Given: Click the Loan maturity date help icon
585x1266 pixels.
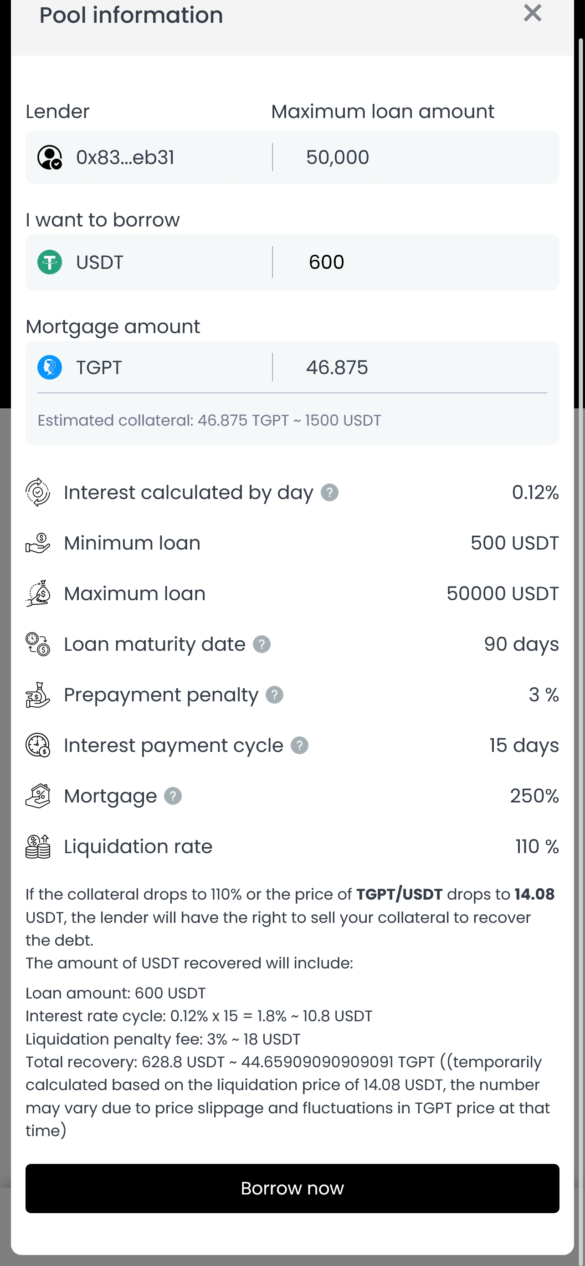Looking at the screenshot, I should click(x=262, y=644).
